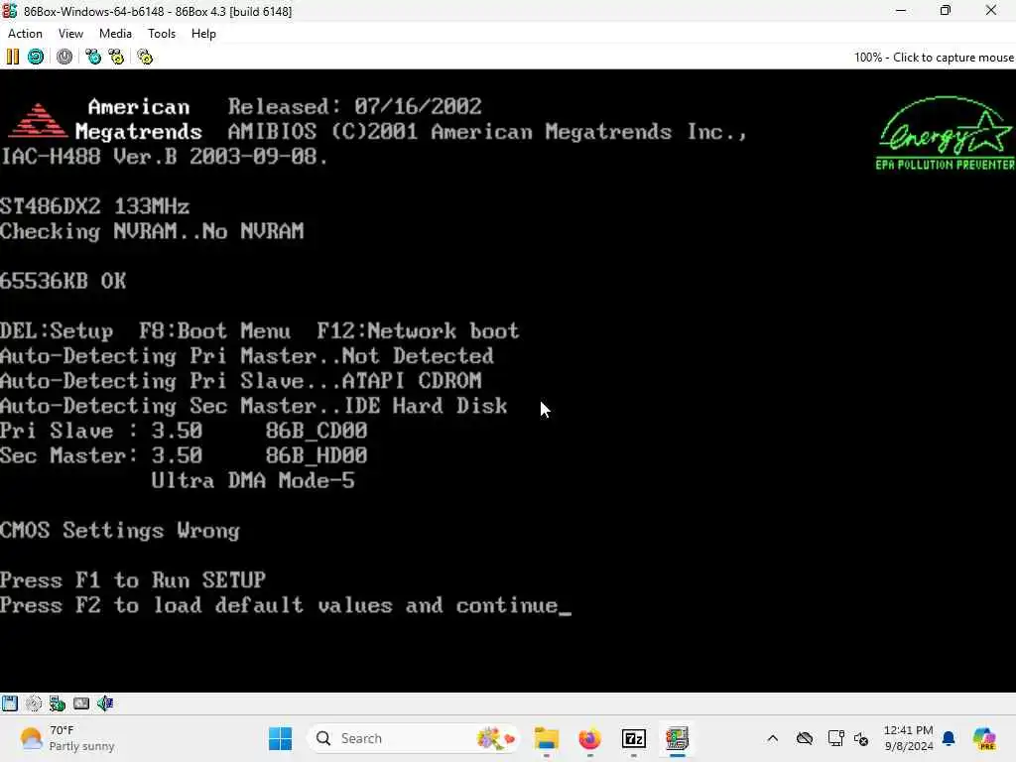Screen dimensions: 1016x762
Task: Click 'Checking NVRAM..No NVRAM' line
Action: (152, 231)
